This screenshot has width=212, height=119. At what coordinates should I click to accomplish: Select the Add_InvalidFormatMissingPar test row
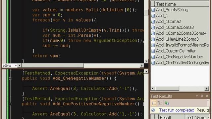click(180, 45)
